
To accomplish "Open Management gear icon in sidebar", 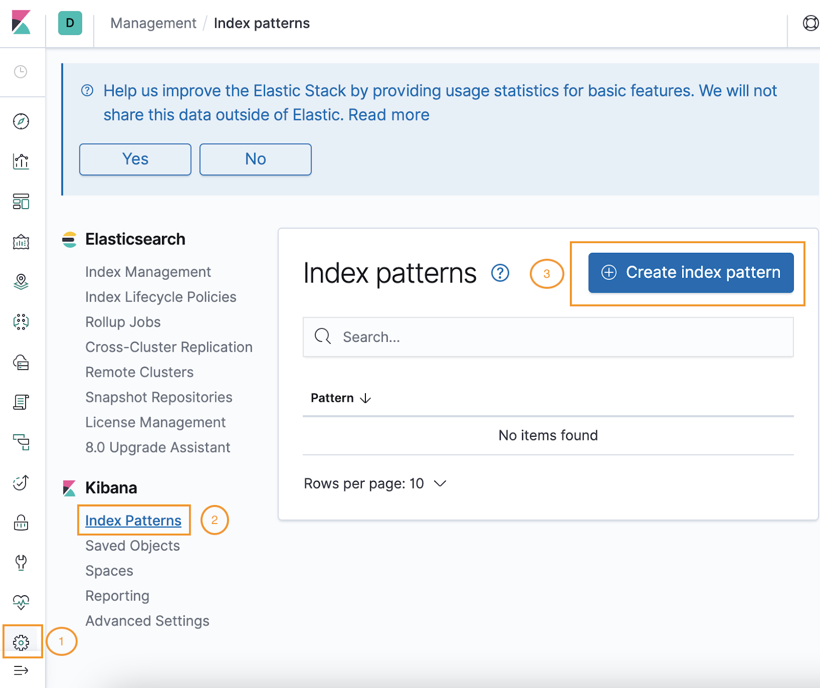I will pyautogui.click(x=21, y=642).
